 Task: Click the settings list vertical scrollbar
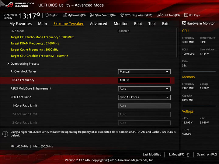tap(177, 43)
